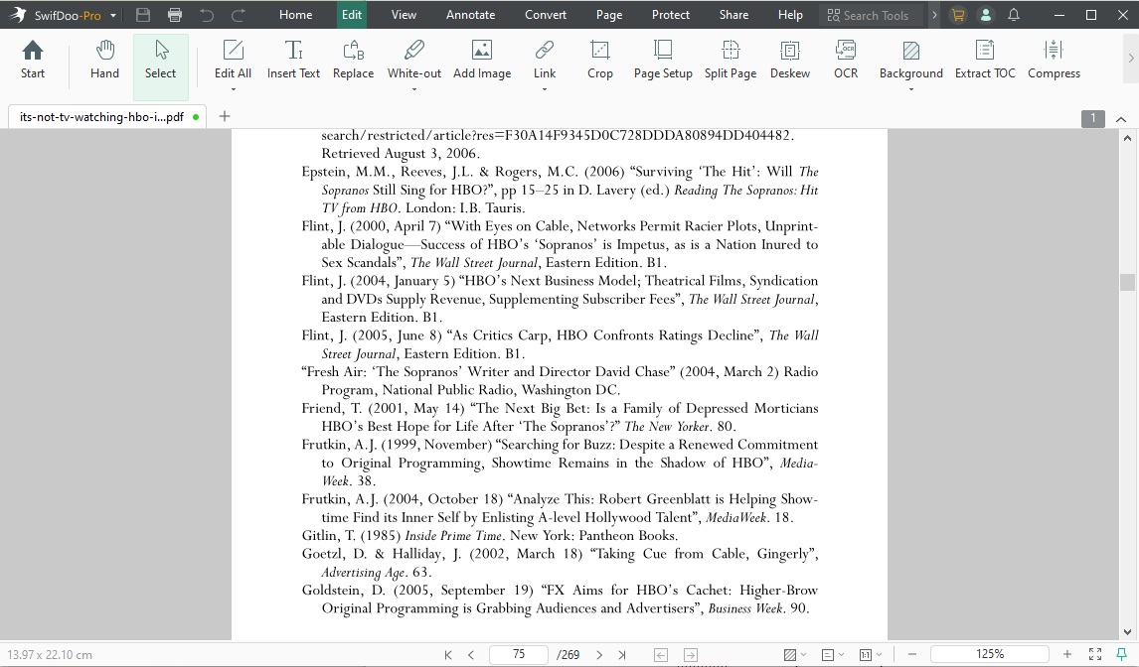This screenshot has width=1139, height=667.
Task: Jump to the last page
Action: 622,655
